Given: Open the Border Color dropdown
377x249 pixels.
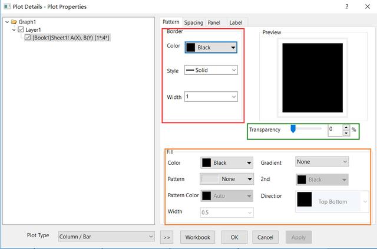Looking at the screenshot, I should click(x=211, y=47).
